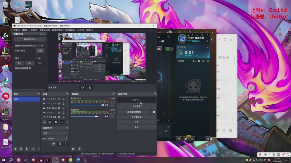Open the 视图(V) menu in OBS

click(x=34, y=30)
